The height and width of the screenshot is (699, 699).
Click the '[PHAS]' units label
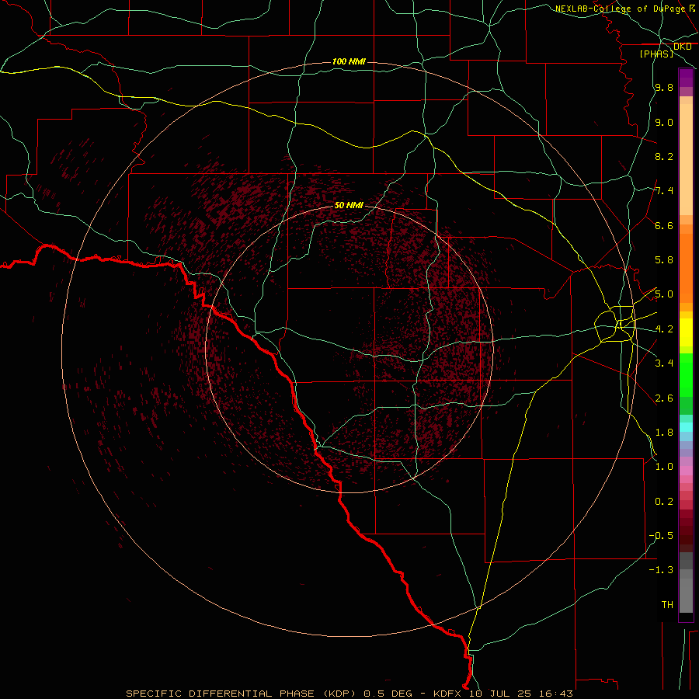click(656, 54)
